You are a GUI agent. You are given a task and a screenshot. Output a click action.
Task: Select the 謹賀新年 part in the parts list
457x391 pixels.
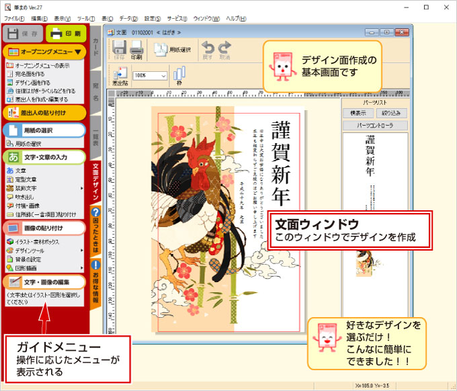(370, 156)
